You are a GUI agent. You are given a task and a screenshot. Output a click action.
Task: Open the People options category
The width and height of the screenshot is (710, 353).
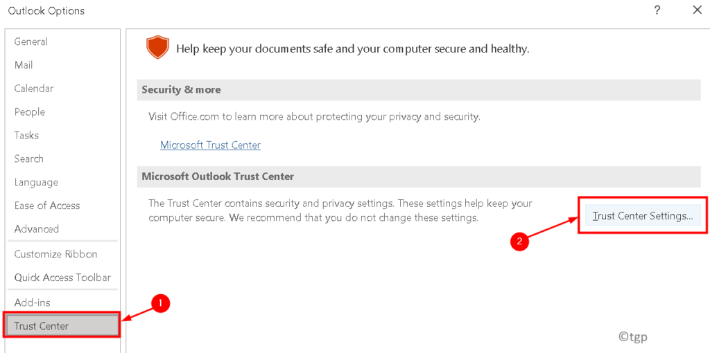click(30, 112)
